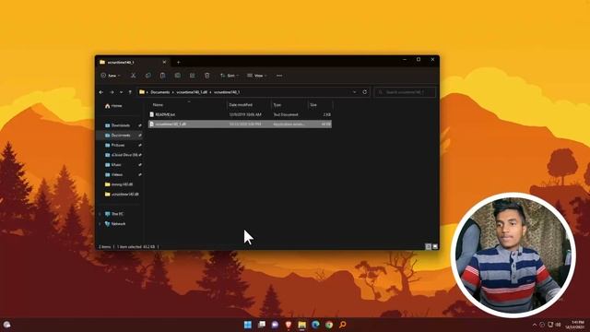The width and height of the screenshot is (590, 332).
Task: Open the Windows Start menu
Action: [248, 325]
